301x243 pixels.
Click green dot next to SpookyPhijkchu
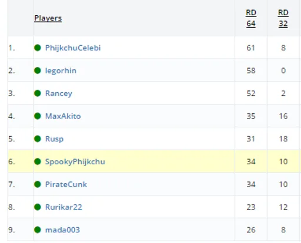pyautogui.click(x=38, y=161)
